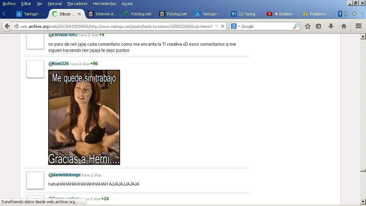Show bookmarks via the clipboard icon
Screen dimensions: 366x206
click(x=318, y=26)
